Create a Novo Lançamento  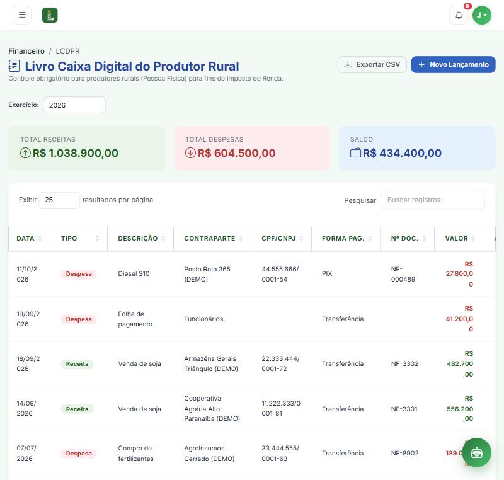click(x=453, y=65)
